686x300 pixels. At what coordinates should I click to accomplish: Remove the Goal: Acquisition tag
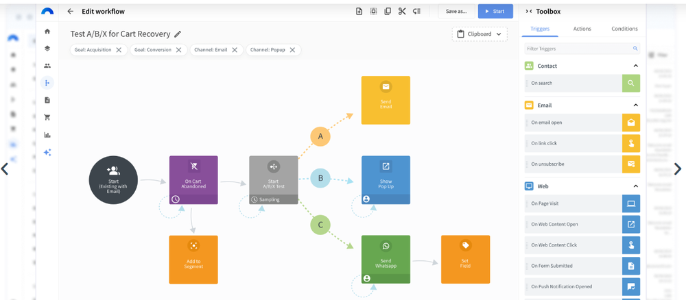point(119,50)
